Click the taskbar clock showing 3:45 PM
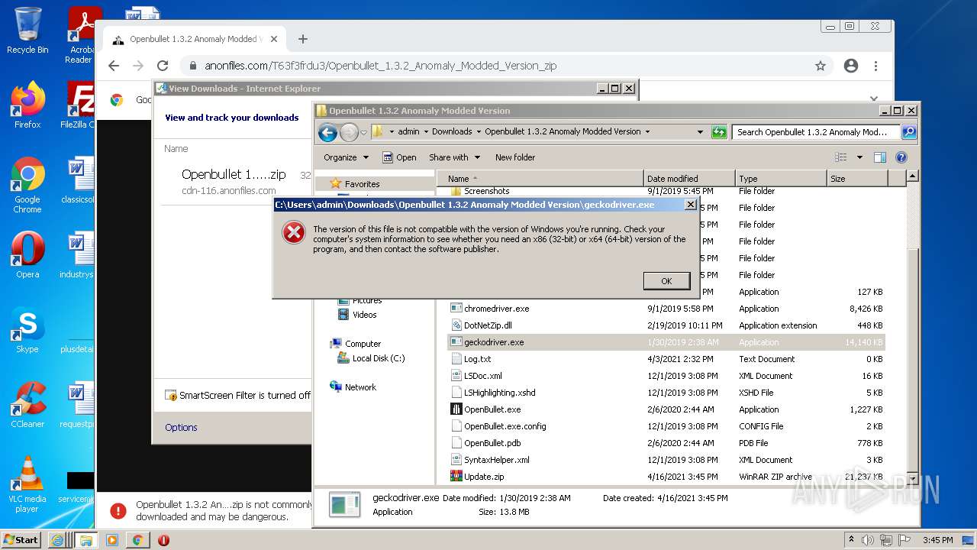Viewport: 977px width, 550px height. 937,540
